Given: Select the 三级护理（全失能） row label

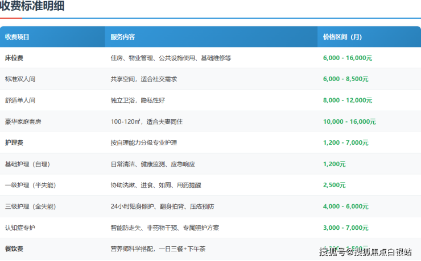Looking at the screenshot, I should point(30,206).
